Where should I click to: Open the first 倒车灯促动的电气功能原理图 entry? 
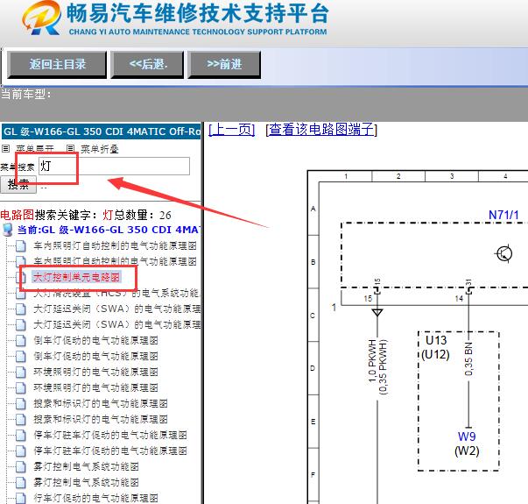(x=95, y=340)
